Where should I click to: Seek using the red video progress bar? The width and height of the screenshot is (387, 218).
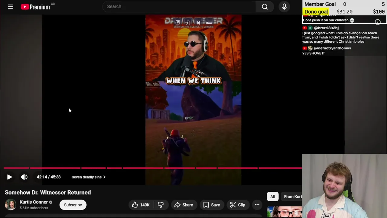[x=153, y=168]
